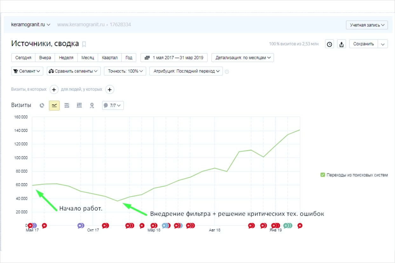Select the Сегодня period tab
The height and width of the screenshot is (263, 395).
tap(23, 58)
